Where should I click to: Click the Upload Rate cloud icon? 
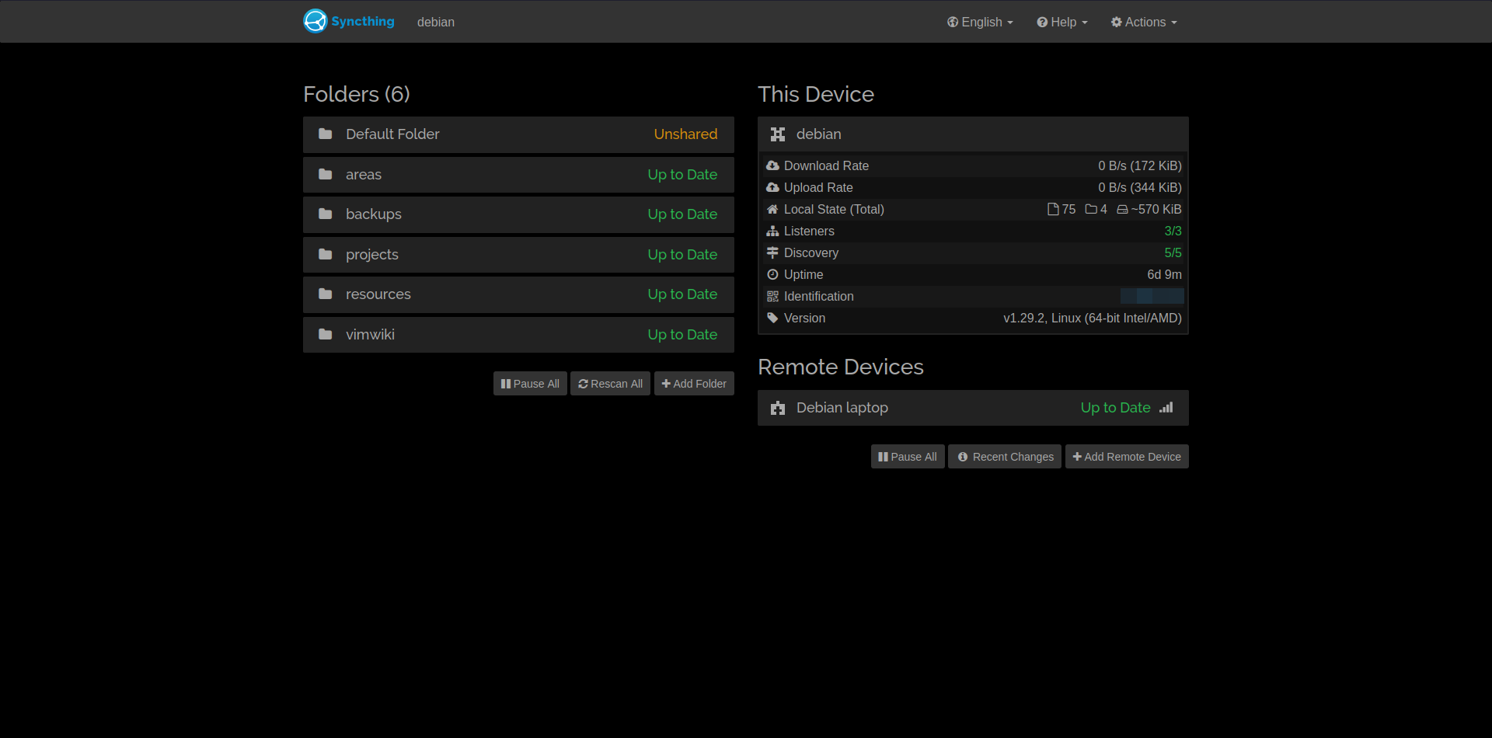[772, 187]
